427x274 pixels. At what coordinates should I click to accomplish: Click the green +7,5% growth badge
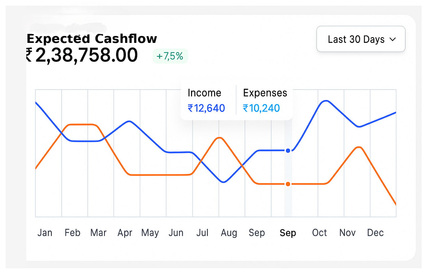pos(170,56)
